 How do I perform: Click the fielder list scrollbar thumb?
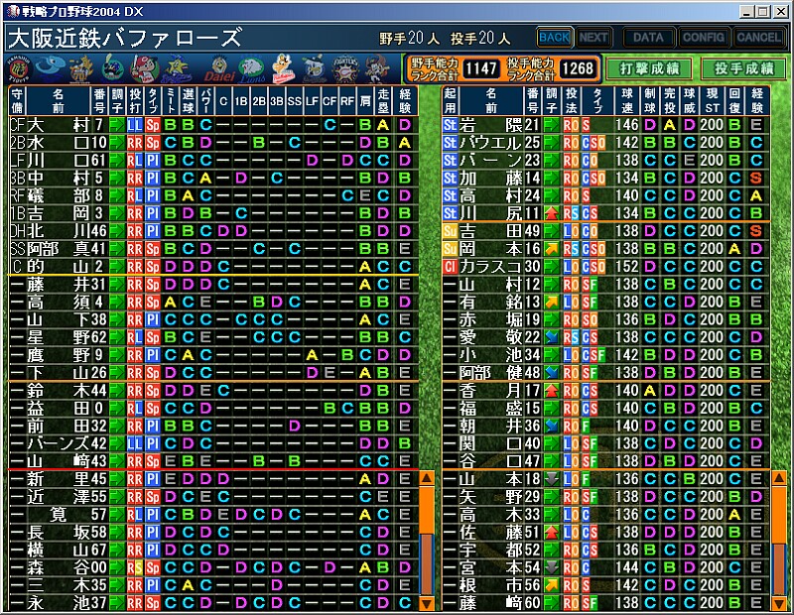pos(428,510)
